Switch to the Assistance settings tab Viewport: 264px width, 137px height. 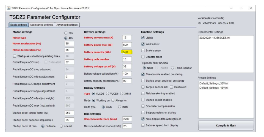tap(41, 25)
